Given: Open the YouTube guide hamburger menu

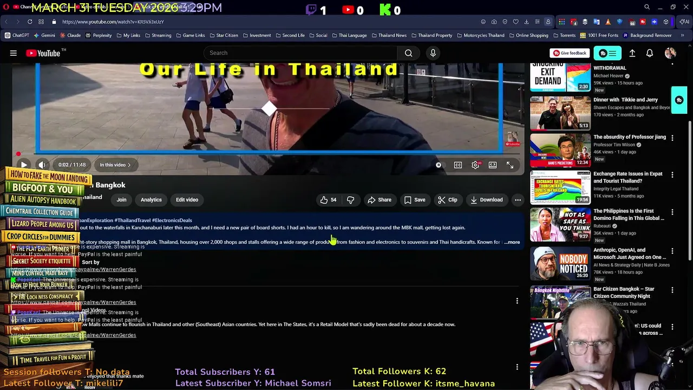Looking at the screenshot, I should point(14,53).
